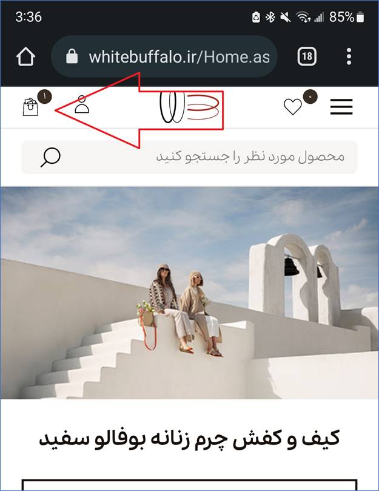Open the user account profile icon
The image size is (379, 491).
coord(82,104)
